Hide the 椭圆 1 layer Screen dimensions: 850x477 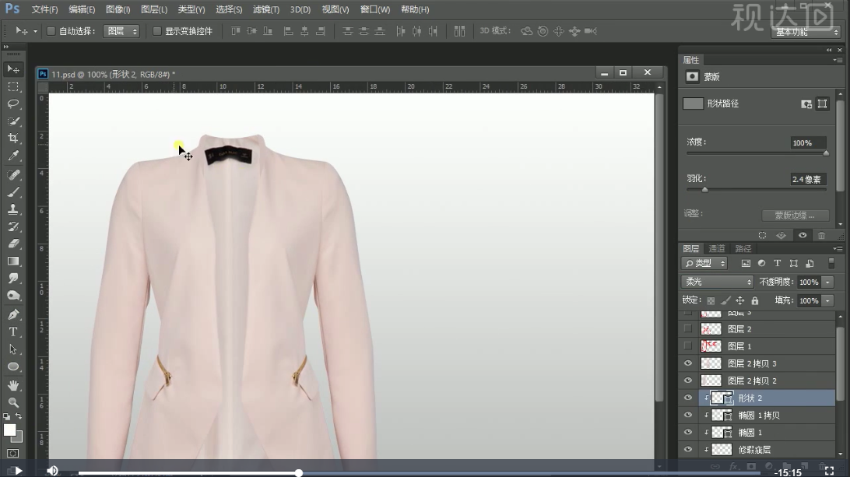click(x=688, y=433)
